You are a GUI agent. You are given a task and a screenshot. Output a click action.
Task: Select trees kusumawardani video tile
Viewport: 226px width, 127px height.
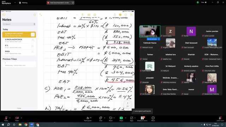[150, 31]
